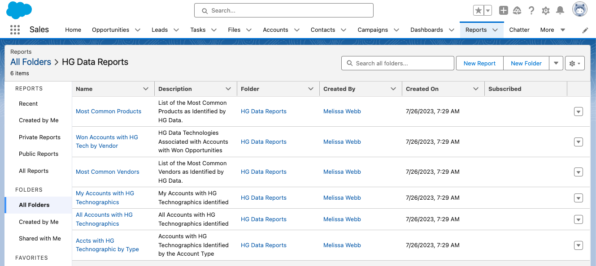Open All Accounts with HG Technographics report

pos(104,219)
